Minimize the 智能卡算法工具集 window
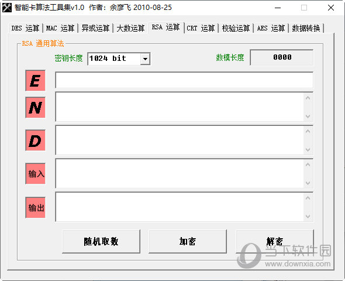The width and height of the screenshot is (345, 281). [278, 8]
